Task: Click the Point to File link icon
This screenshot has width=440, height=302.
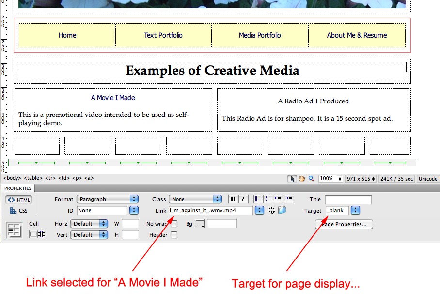Action: [x=272, y=210]
